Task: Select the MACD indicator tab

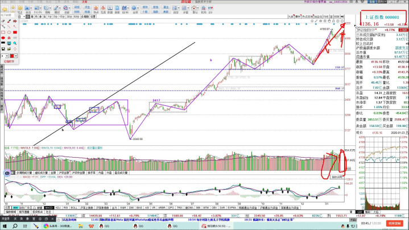Action: [49, 208]
